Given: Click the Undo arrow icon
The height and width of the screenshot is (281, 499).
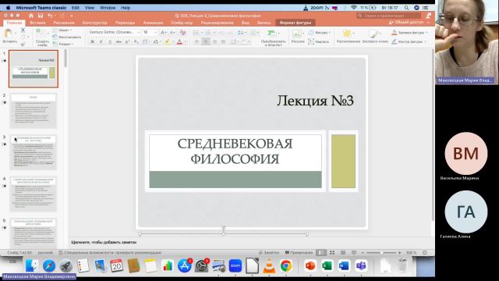Looking at the screenshot, I should 50,16.
